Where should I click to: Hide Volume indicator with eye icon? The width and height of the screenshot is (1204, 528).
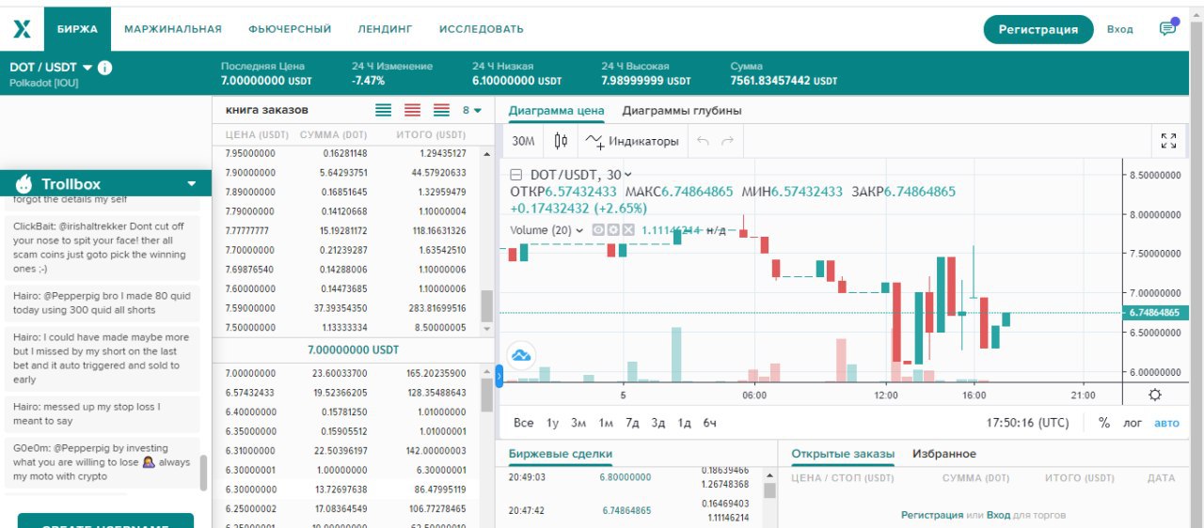tap(598, 230)
